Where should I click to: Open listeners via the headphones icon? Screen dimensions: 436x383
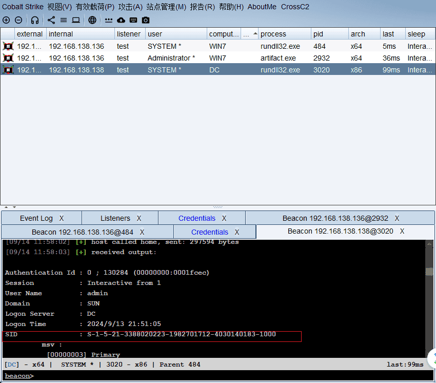(x=35, y=20)
